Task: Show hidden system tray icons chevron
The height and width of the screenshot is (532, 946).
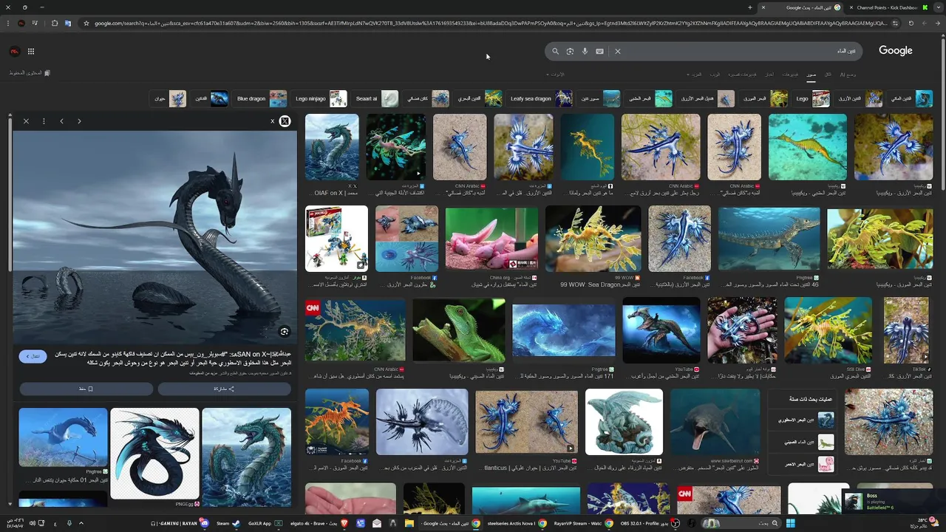Action: pos(81,523)
